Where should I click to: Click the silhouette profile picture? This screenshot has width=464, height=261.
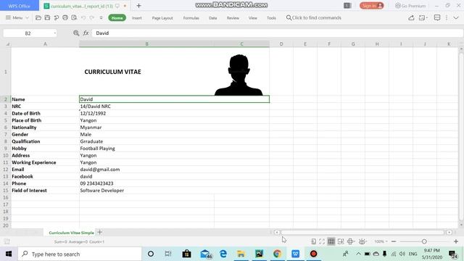[239, 75]
